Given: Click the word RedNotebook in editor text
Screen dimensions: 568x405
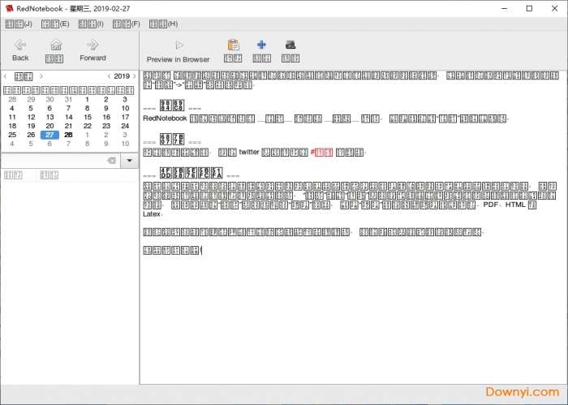Looking at the screenshot, I should (x=165, y=118).
